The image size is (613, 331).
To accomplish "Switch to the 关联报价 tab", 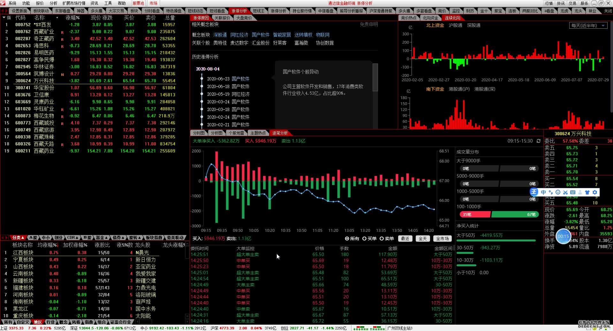I will 222,18.
